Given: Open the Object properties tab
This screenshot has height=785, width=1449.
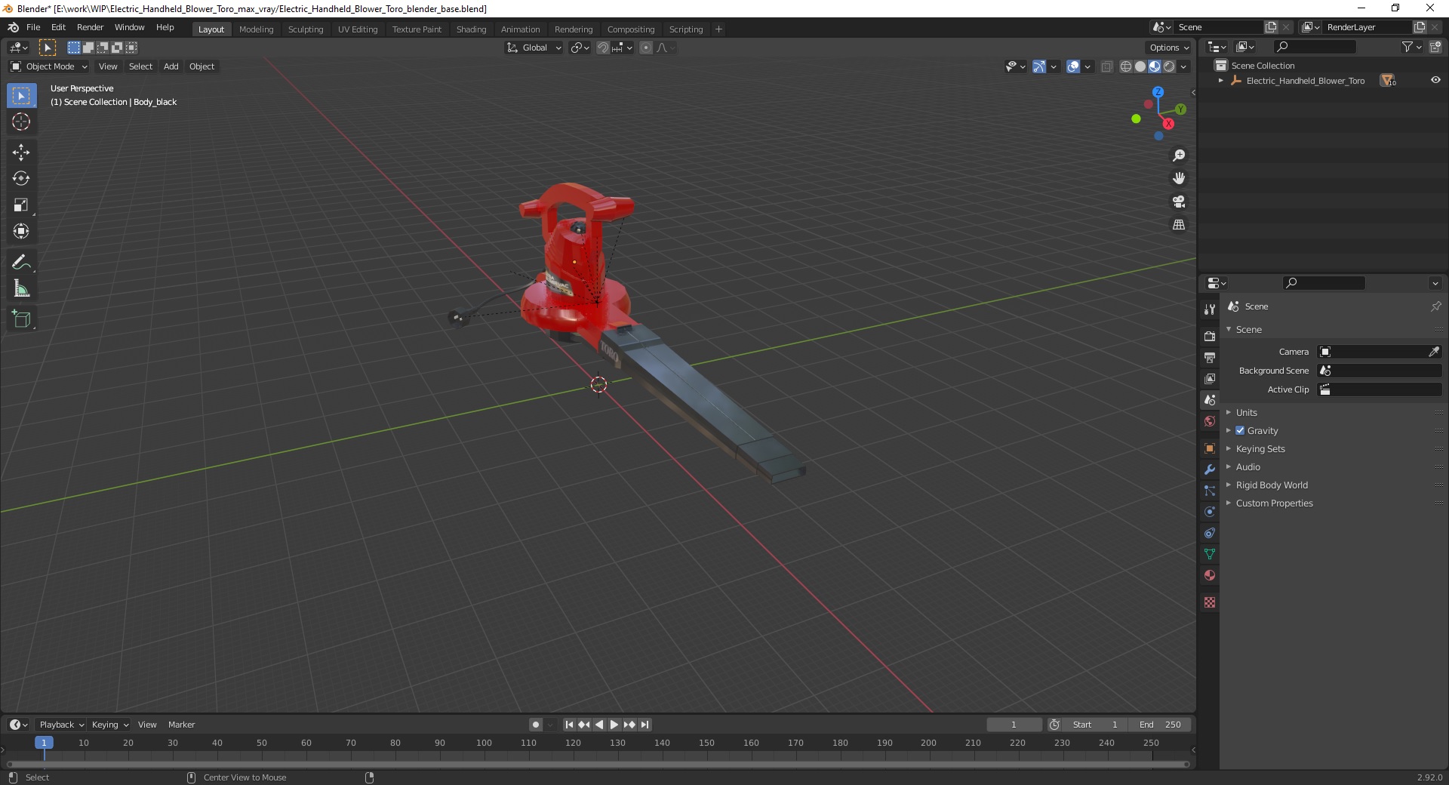Looking at the screenshot, I should (x=1210, y=448).
